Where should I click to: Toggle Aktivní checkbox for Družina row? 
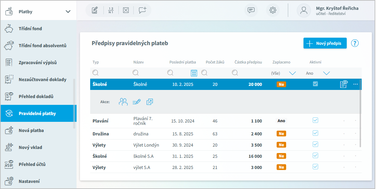tap(315, 133)
